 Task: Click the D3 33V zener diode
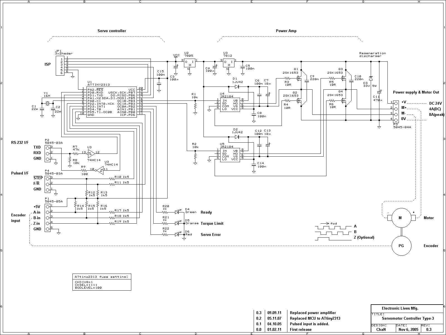pos(371,78)
